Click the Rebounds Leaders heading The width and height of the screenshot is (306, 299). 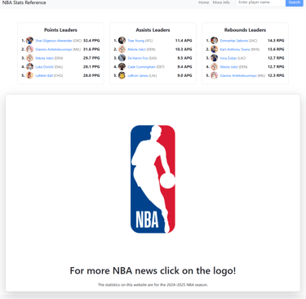[x=245, y=30]
